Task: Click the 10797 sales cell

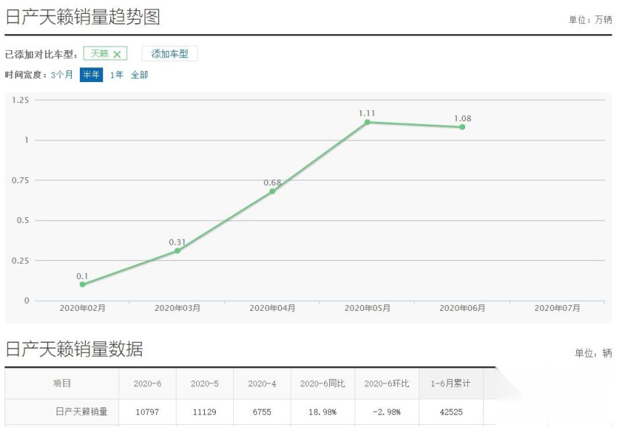Action: tap(147, 412)
